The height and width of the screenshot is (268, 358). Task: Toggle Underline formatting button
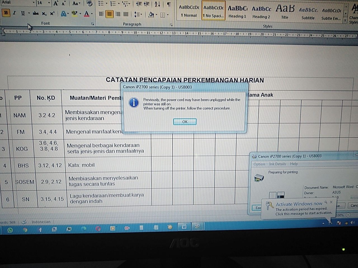[23, 13]
